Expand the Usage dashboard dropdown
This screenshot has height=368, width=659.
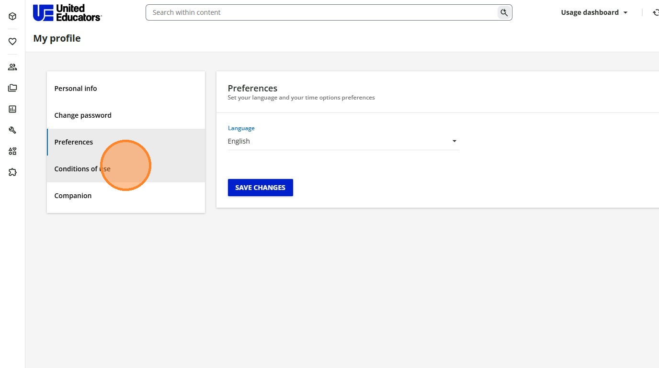tap(594, 13)
